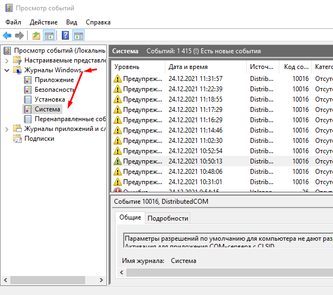Viewport: 333px width, 295px height.
Task: Select event dated 24.12.2021 11:14:46
Action: (222, 130)
